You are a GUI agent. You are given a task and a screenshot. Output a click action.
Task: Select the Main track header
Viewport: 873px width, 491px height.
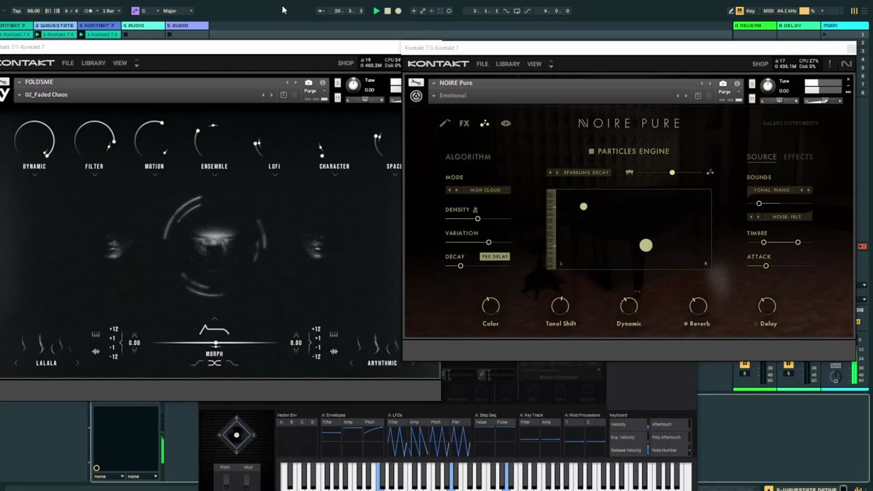click(845, 25)
